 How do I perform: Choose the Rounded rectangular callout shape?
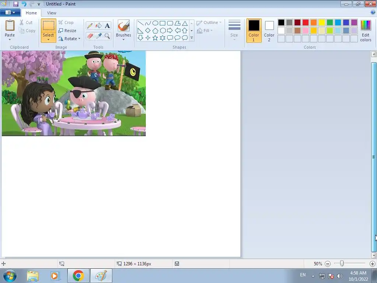(x=170, y=38)
